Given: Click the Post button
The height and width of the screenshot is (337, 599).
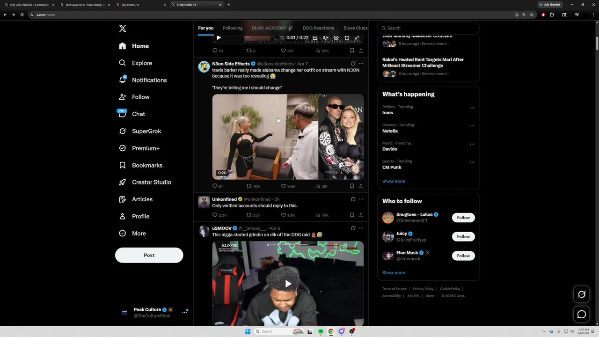Looking at the screenshot, I should (149, 255).
